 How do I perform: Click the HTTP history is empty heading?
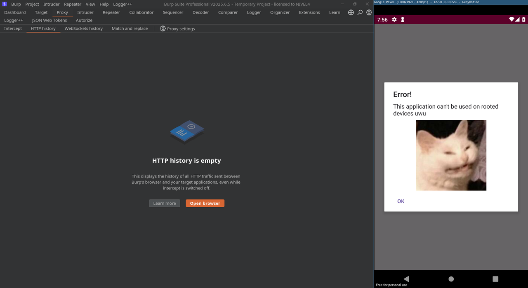point(186,161)
